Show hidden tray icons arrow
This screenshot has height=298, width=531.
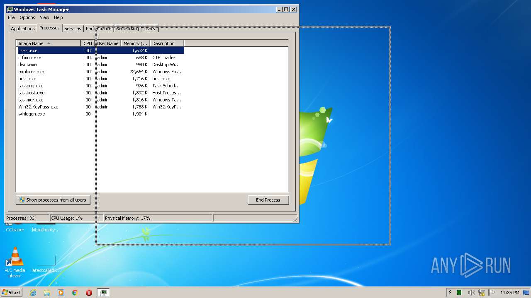[x=450, y=293]
